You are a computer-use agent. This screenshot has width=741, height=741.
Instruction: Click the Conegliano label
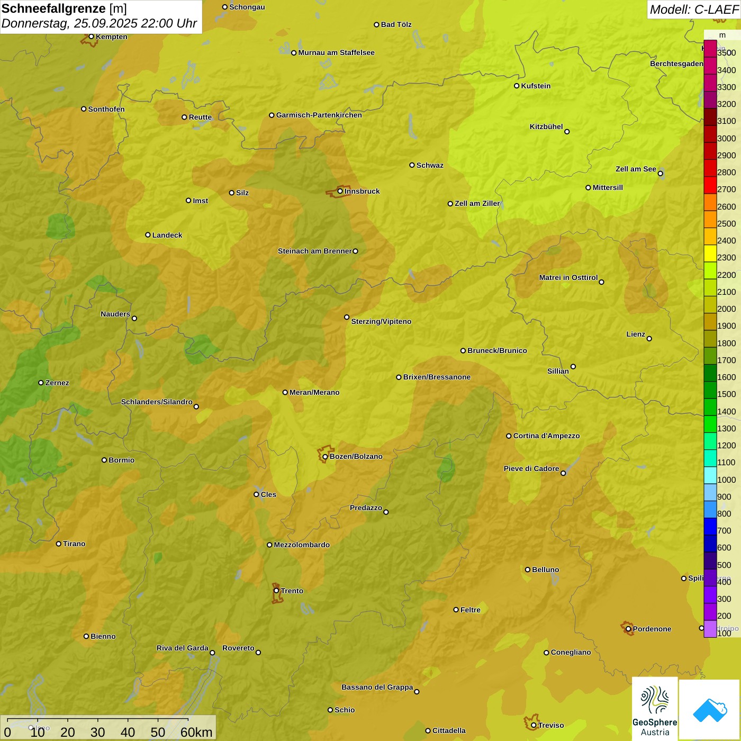[571, 652]
